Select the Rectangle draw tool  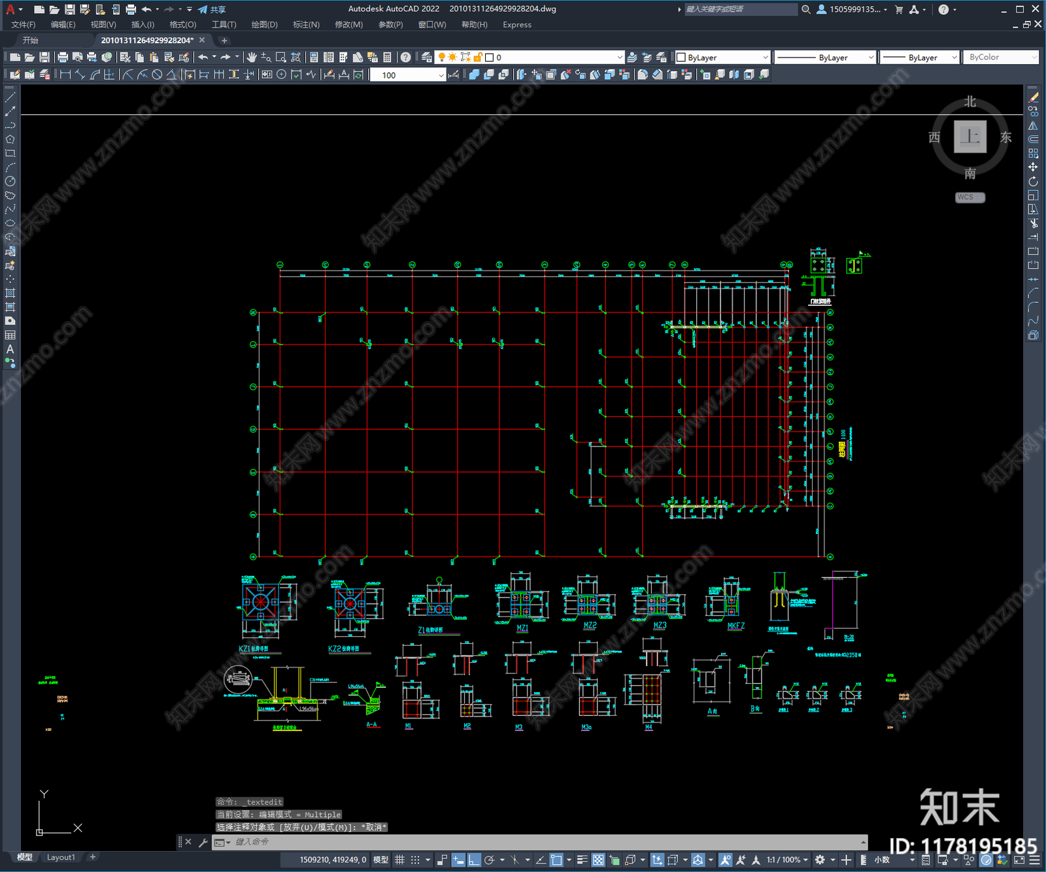pyautogui.click(x=10, y=154)
